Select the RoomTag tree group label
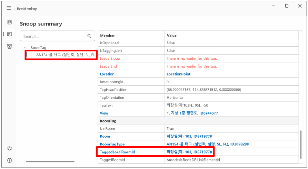The height and width of the screenshot is (169, 308). pyautogui.click(x=38, y=48)
